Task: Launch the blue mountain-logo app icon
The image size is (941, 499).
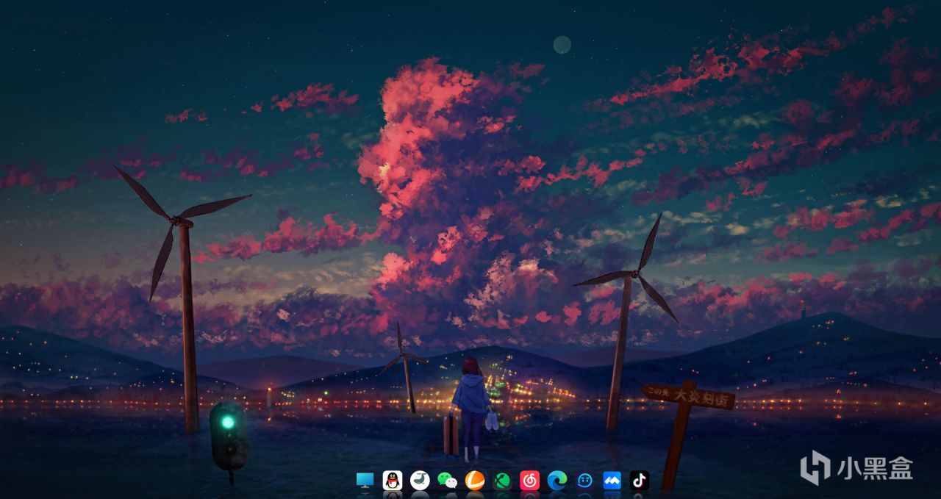Action: (612, 480)
